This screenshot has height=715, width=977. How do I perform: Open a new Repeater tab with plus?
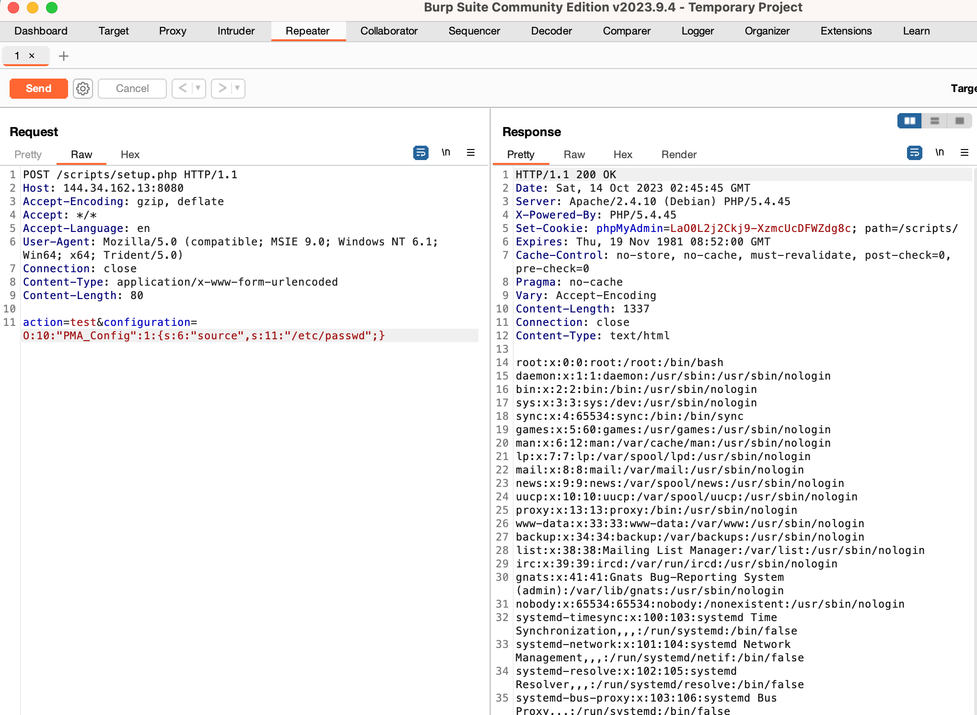(x=63, y=56)
